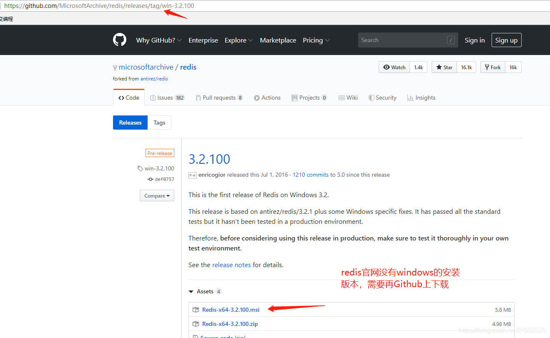550x338 pixels.
Task: Download Redis-x64-3.2.100.msi
Action: 231,310
